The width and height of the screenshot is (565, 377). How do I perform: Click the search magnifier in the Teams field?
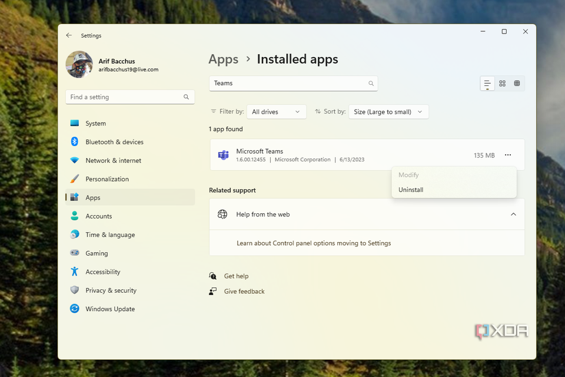371,84
